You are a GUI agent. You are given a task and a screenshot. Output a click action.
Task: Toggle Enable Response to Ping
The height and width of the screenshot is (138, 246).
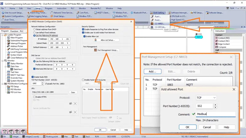[83, 29]
